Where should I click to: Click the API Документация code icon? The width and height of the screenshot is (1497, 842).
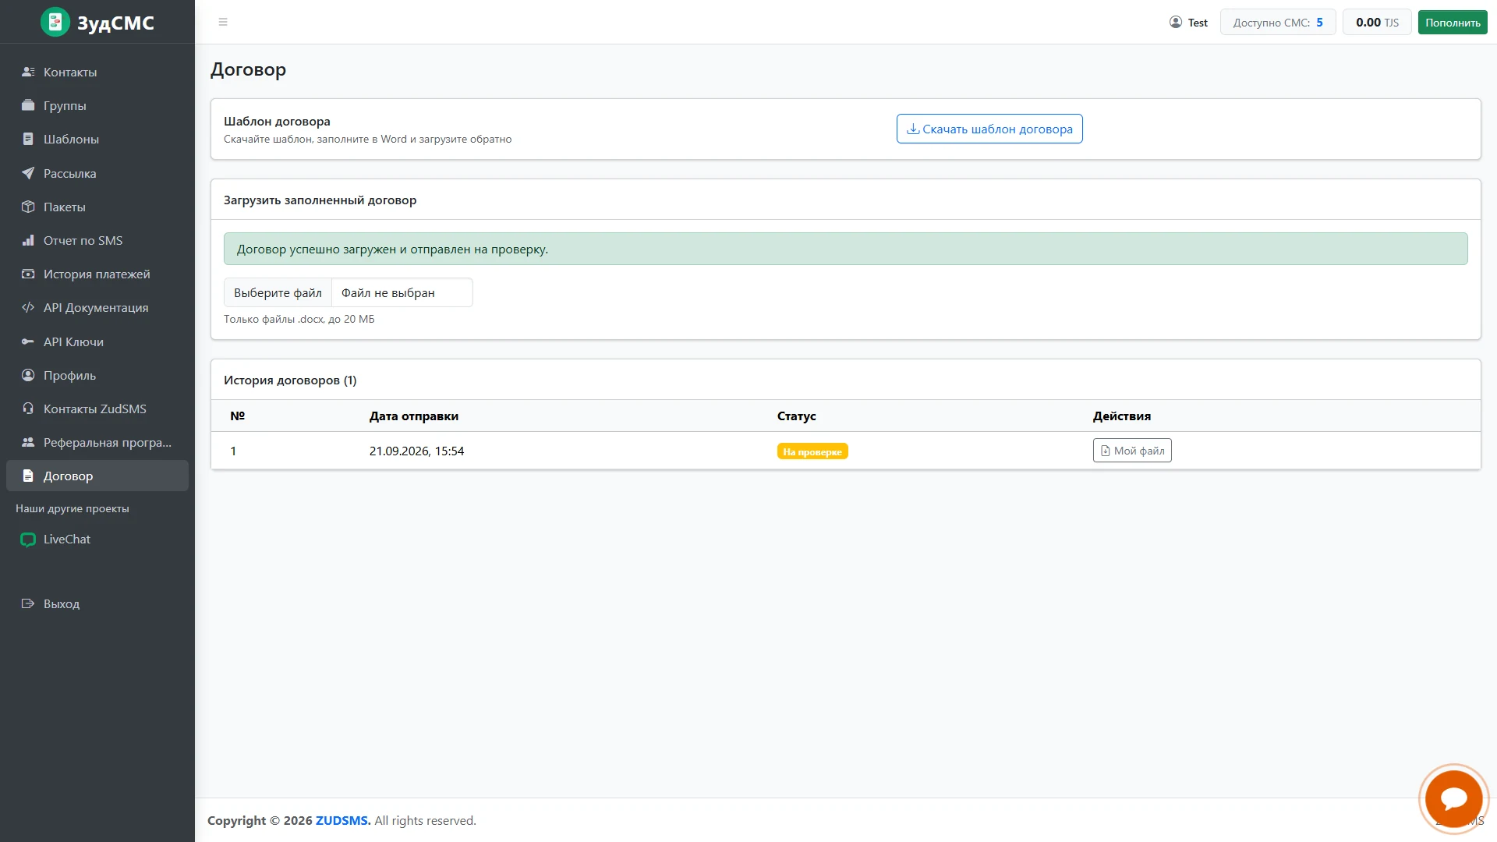pos(28,307)
